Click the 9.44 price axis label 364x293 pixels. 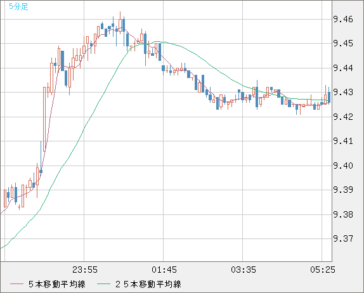(x=343, y=68)
